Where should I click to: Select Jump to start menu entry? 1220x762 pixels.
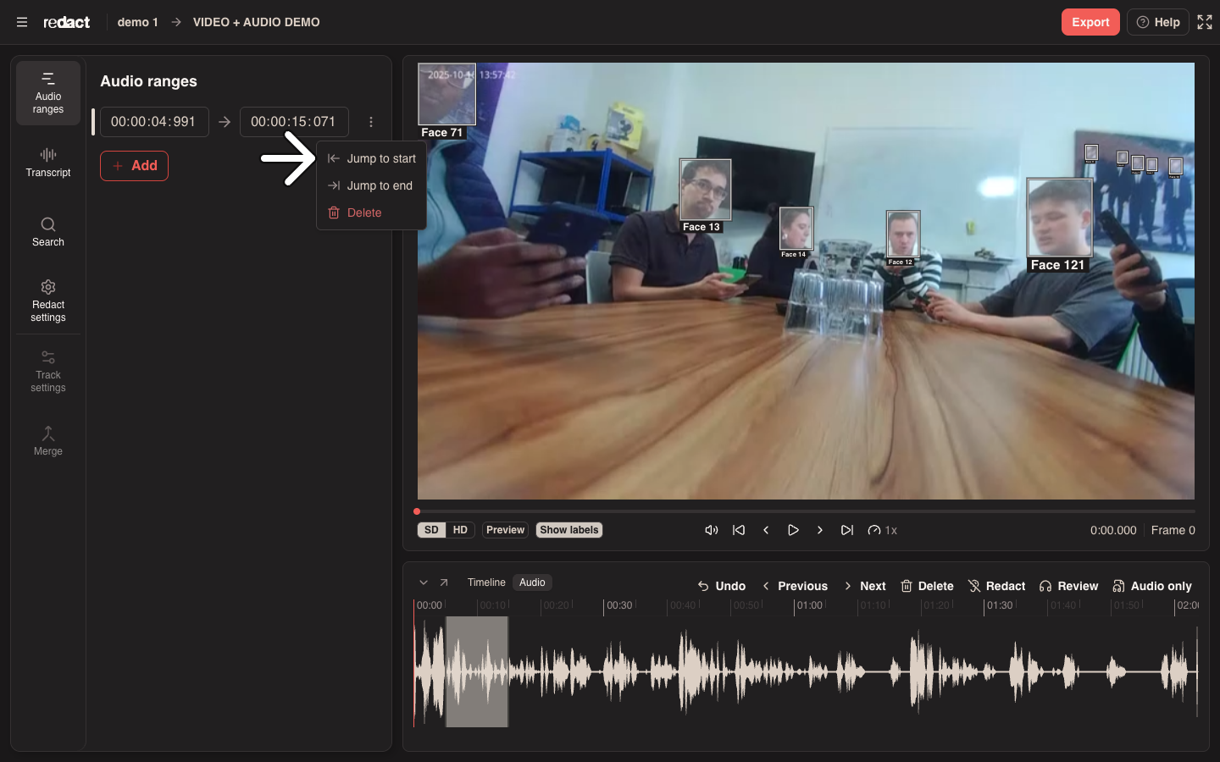[372, 158]
